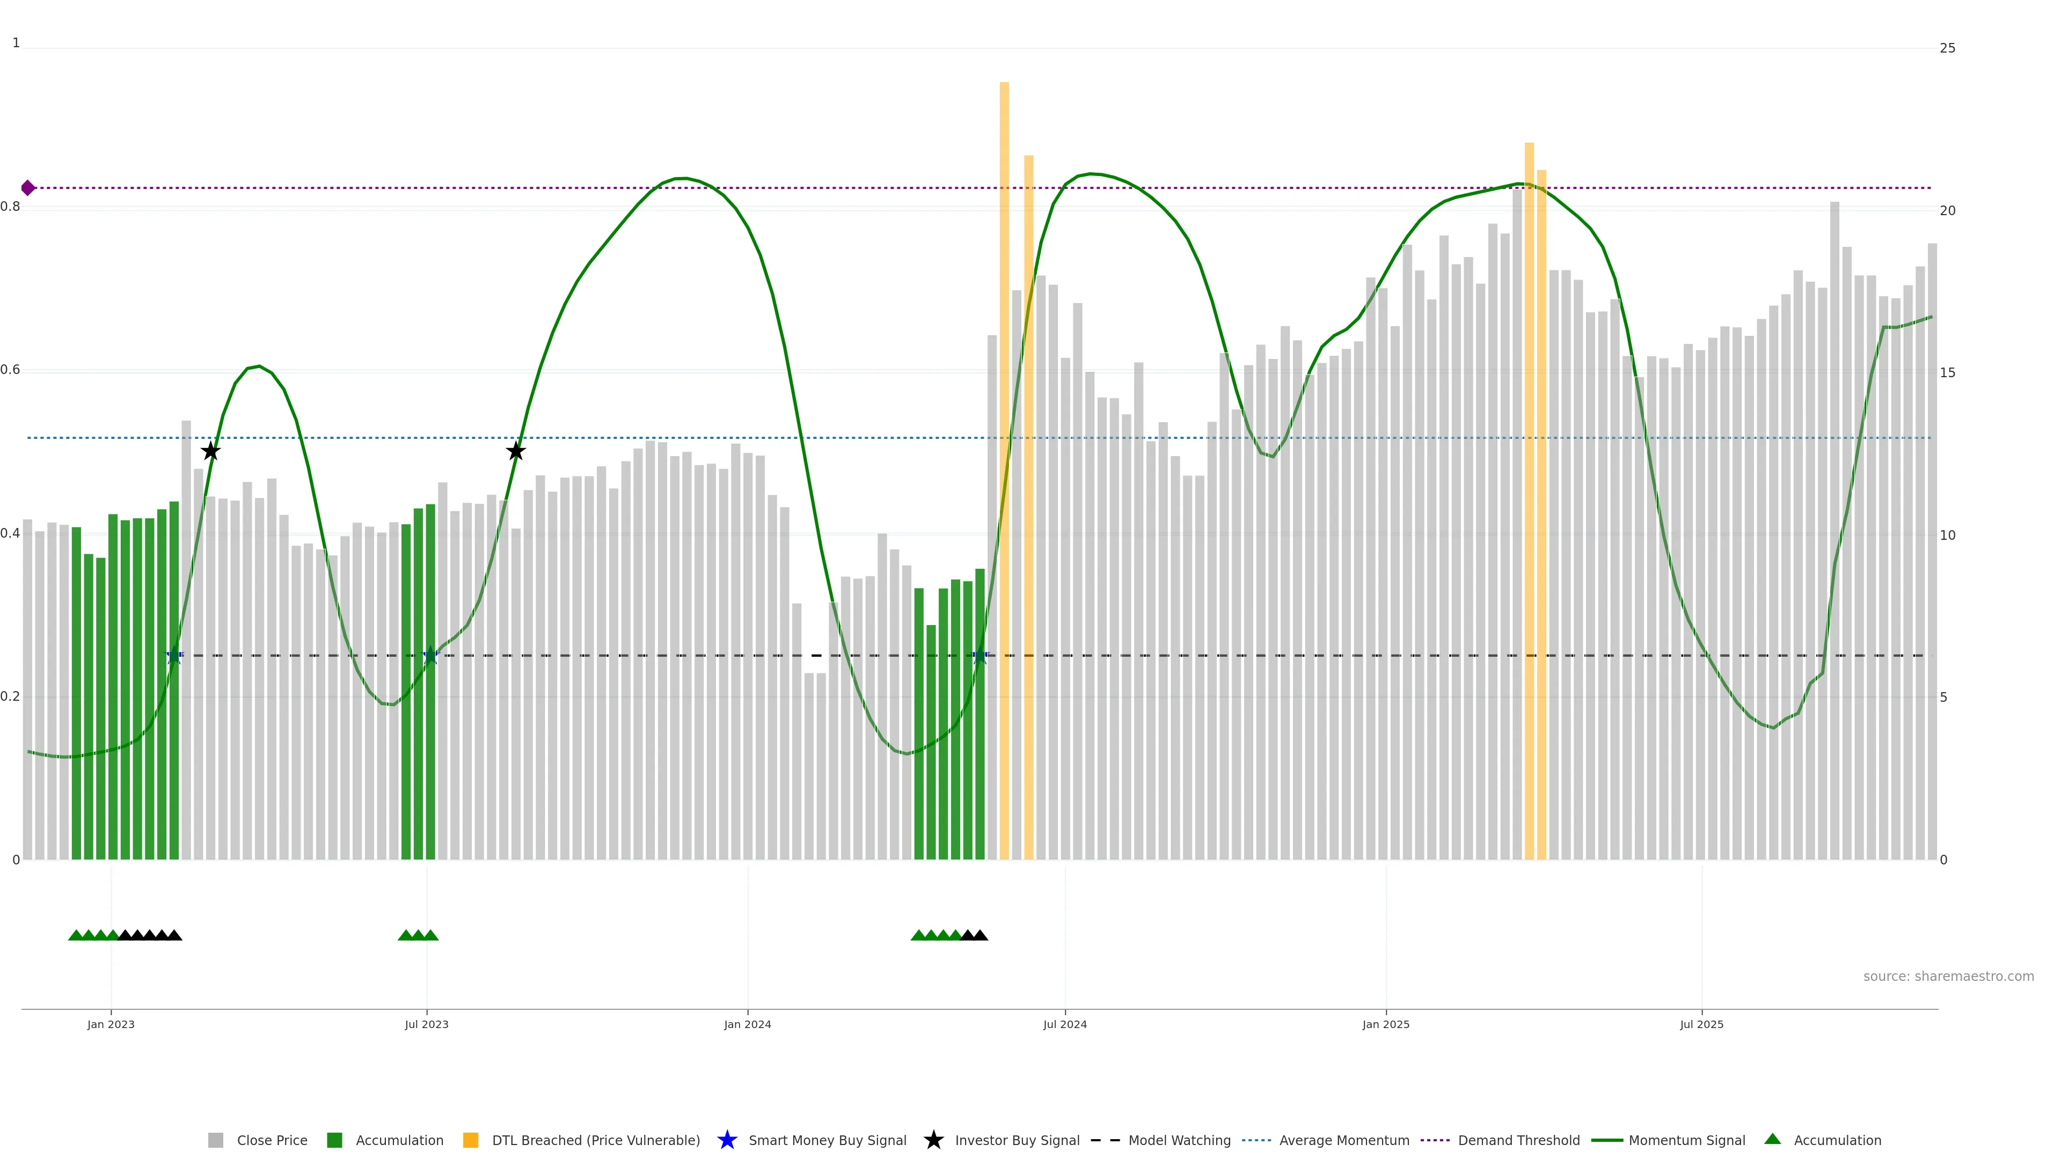Click the purple Demand Threshold diamond marker
Viewport: 2061px width, 1159px height.
pos(28,188)
